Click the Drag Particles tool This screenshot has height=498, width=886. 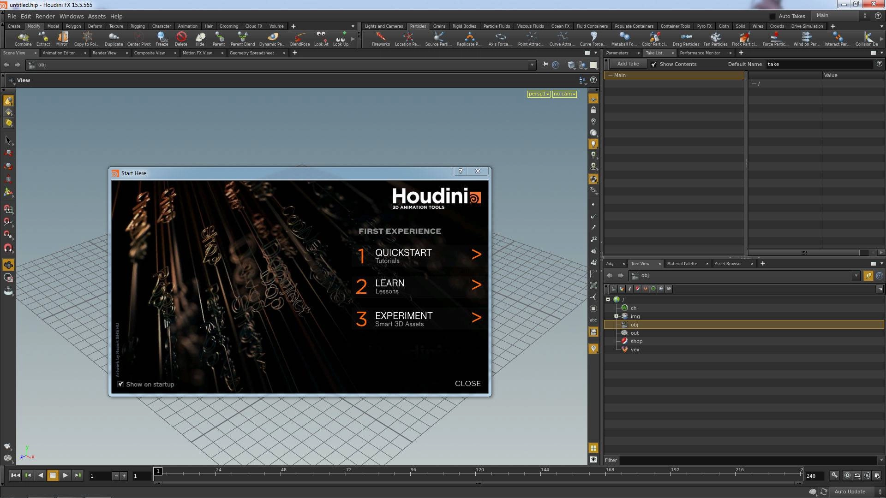(x=686, y=39)
